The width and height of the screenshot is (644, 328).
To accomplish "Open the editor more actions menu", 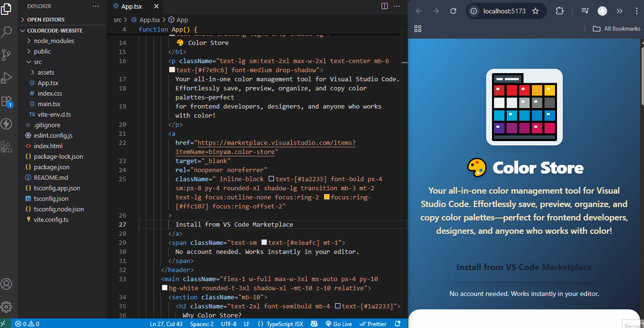I will (x=397, y=6).
